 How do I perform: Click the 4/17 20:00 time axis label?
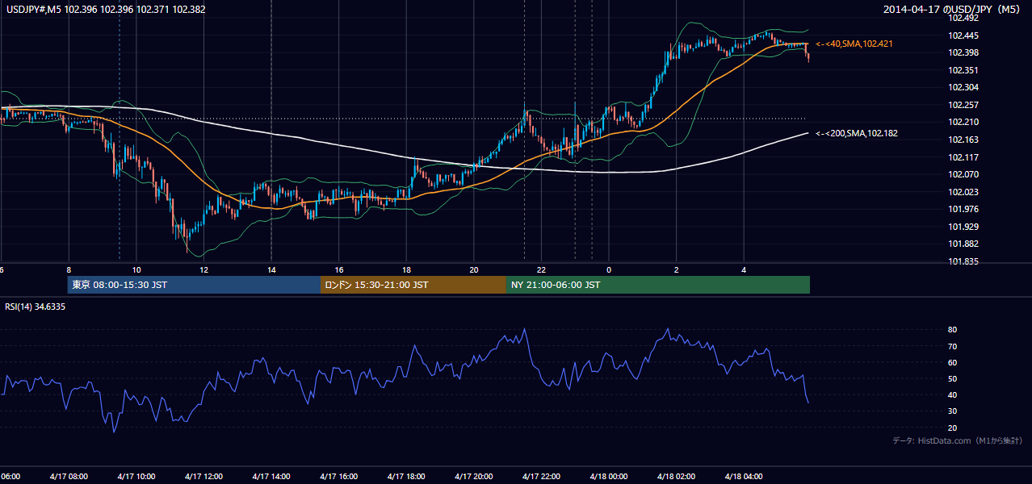tap(474, 476)
